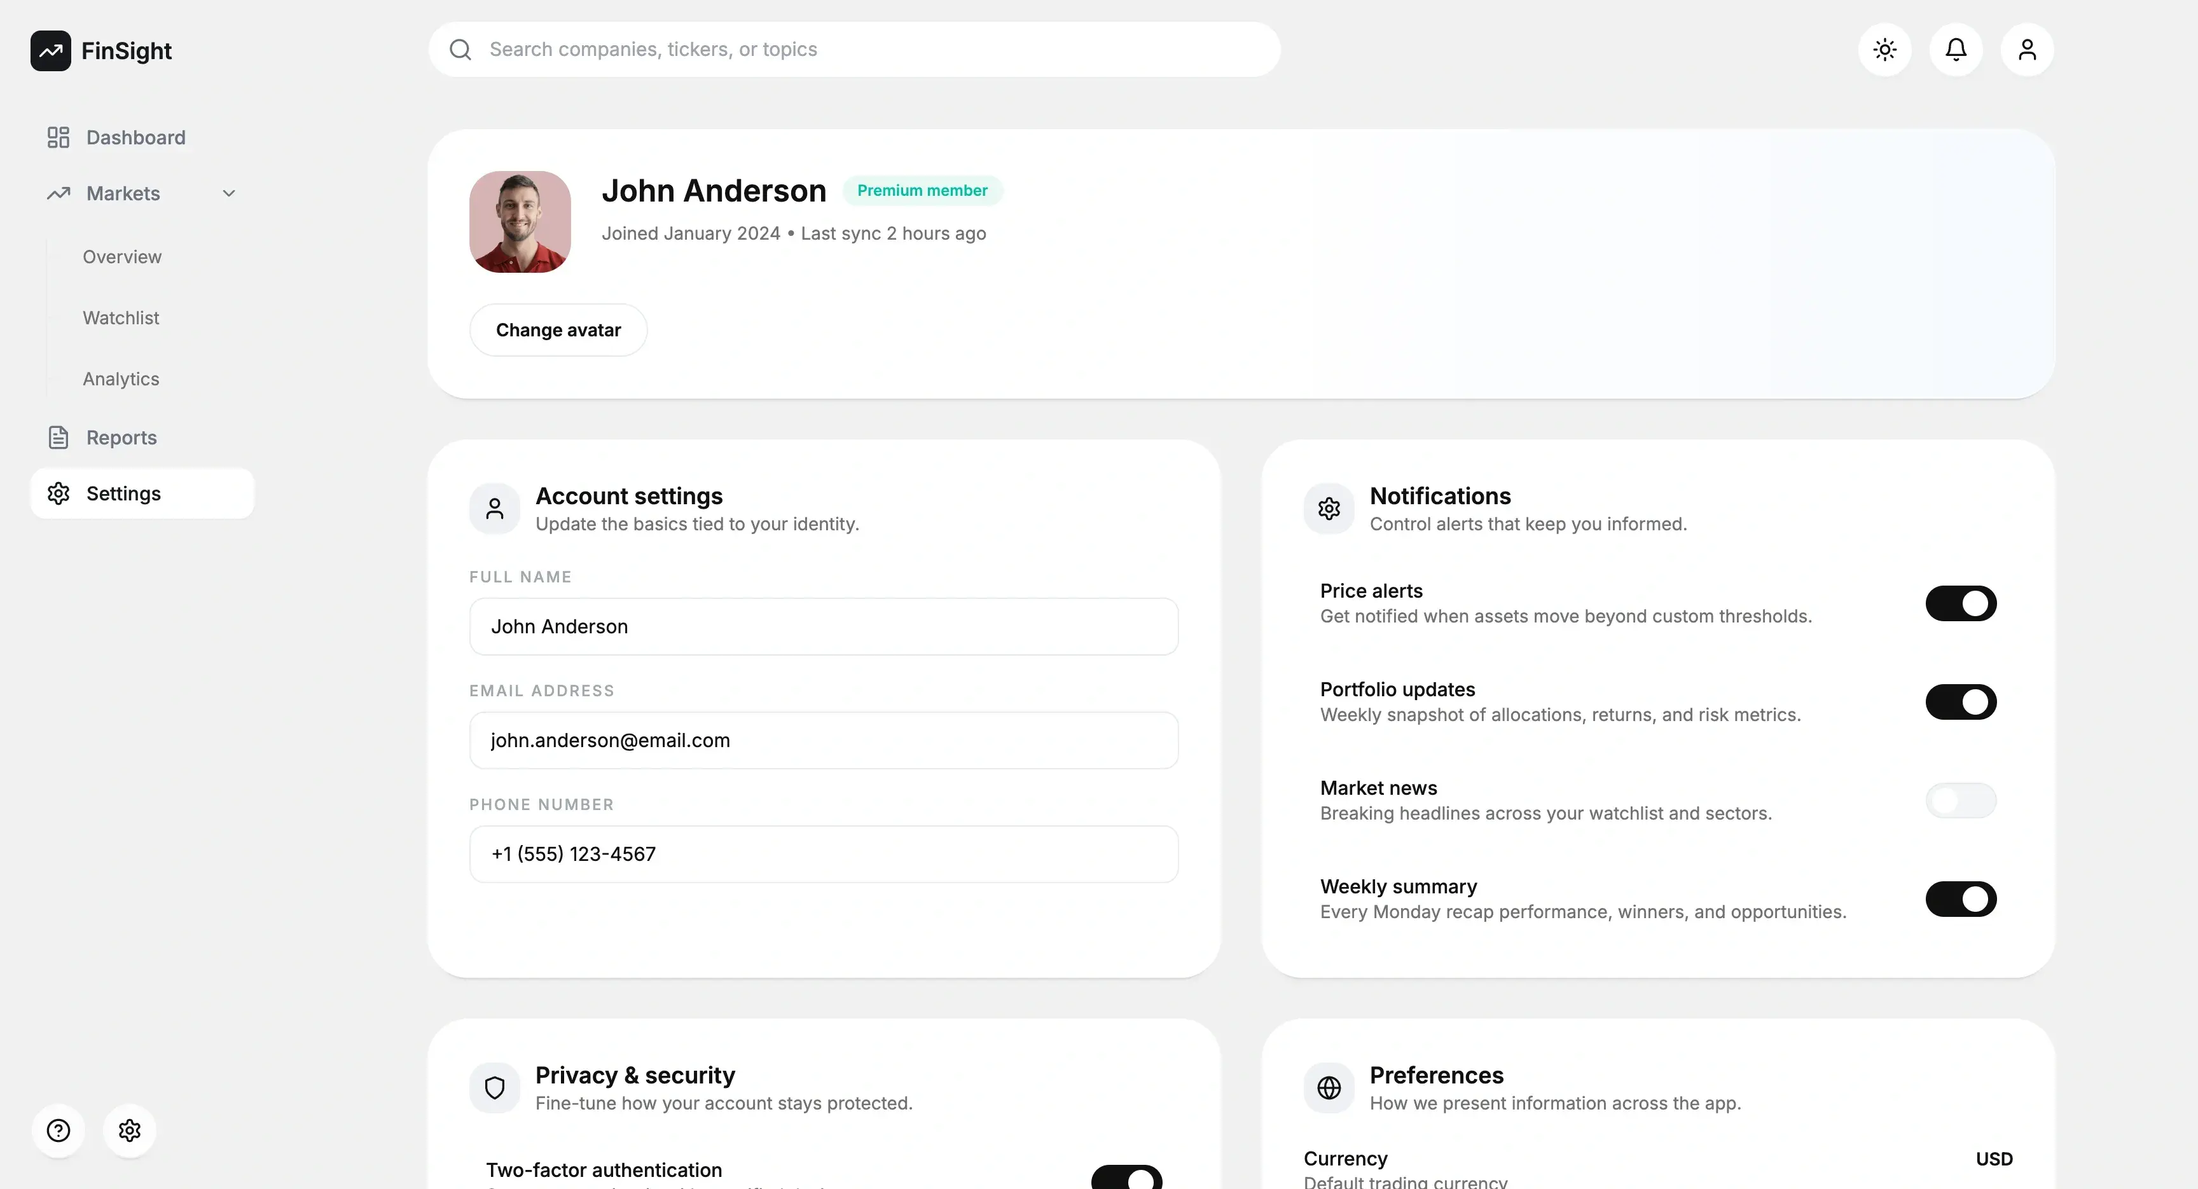
Task: Turn off the Weekly summary toggle
Action: point(1961,899)
